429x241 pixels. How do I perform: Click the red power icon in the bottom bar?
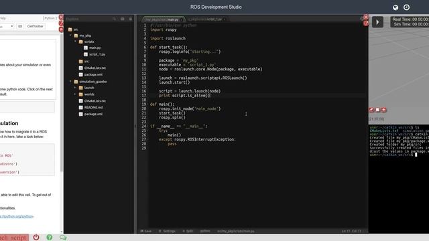(x=36, y=237)
